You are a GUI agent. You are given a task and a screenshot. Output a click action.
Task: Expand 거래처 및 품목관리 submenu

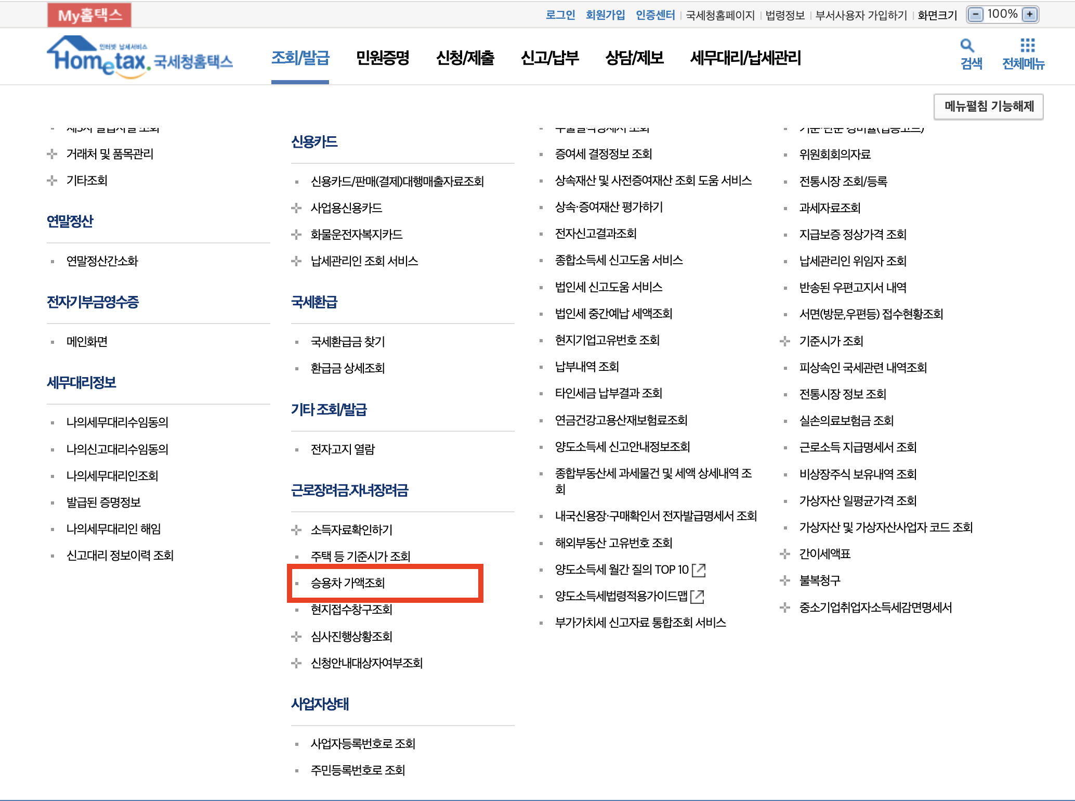pyautogui.click(x=52, y=154)
